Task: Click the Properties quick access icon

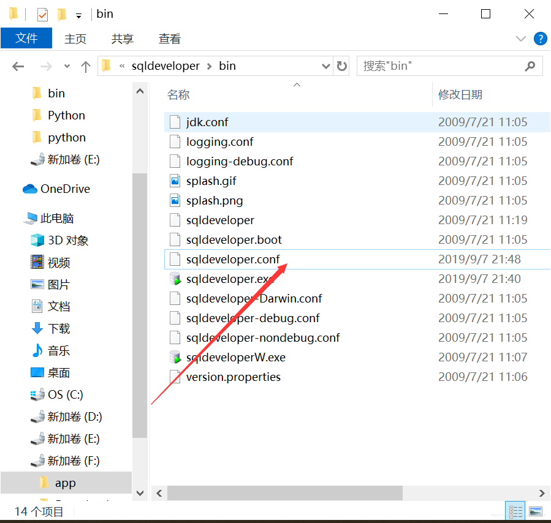Action: pyautogui.click(x=42, y=14)
